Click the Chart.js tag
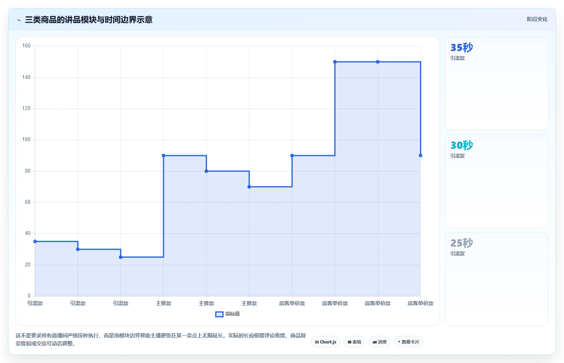Image resolution: width=564 pixels, height=363 pixels. pyautogui.click(x=325, y=342)
